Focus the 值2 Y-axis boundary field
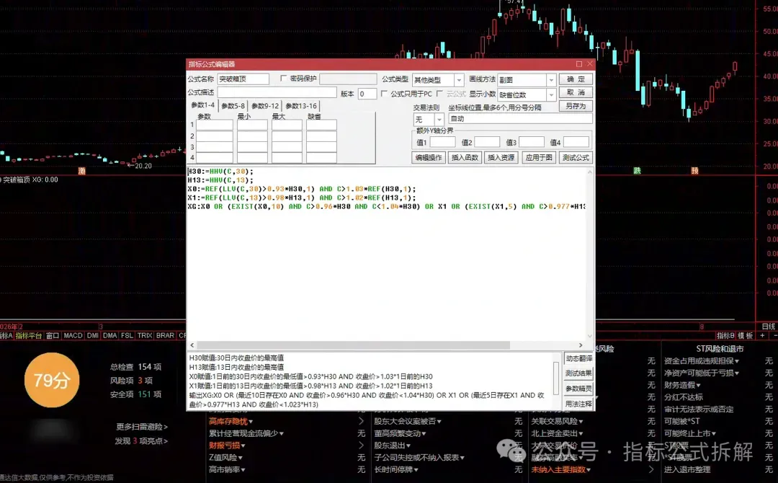This screenshot has width=778, height=483. (x=487, y=143)
